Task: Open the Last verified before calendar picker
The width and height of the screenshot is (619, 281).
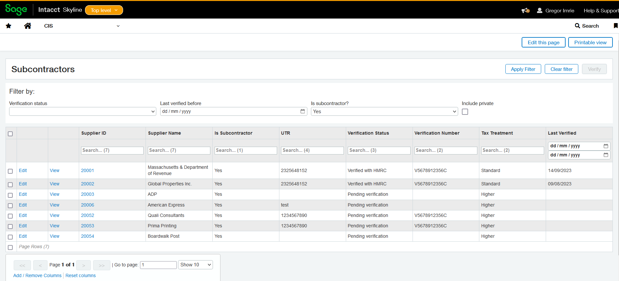Action: (302, 111)
